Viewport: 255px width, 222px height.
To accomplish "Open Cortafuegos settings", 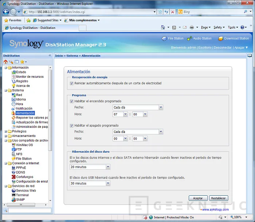I will tap(24, 177).
